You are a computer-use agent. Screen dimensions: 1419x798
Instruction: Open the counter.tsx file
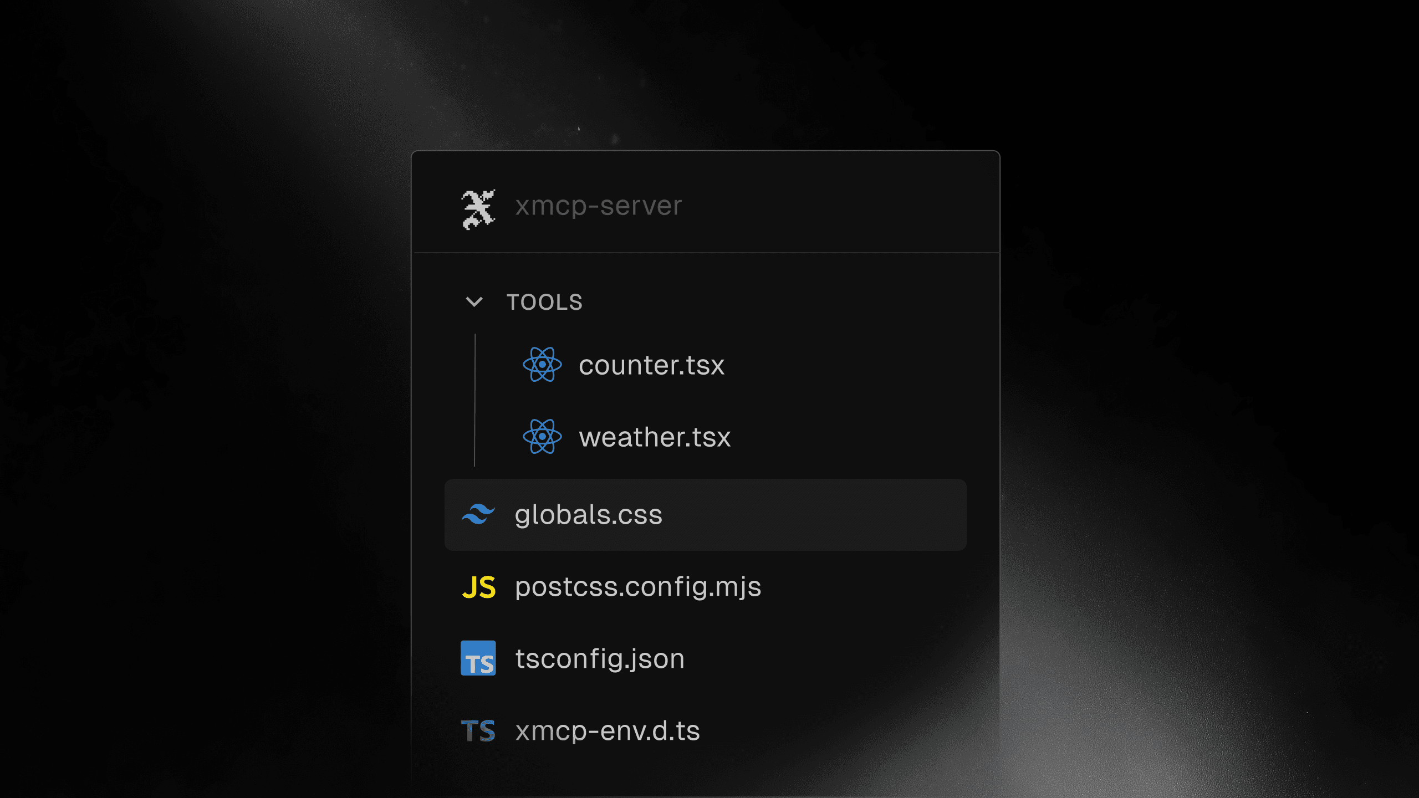click(x=652, y=365)
